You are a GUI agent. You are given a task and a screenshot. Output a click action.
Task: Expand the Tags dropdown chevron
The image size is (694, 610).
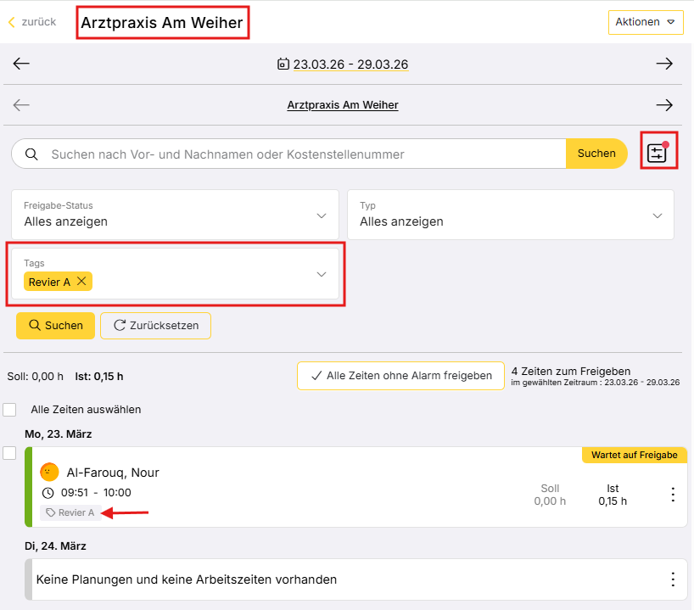click(x=322, y=274)
